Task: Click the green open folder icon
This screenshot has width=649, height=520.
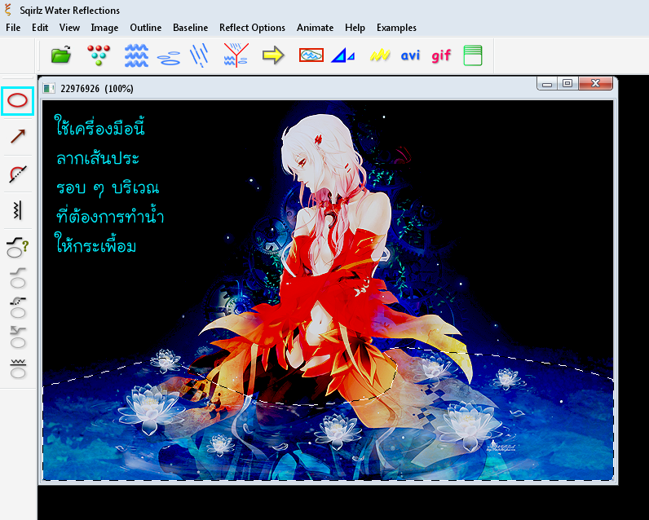Action: pyautogui.click(x=61, y=55)
